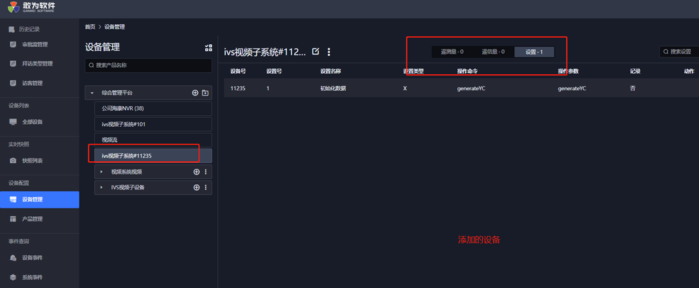Select the 视频流 device

tap(153, 140)
